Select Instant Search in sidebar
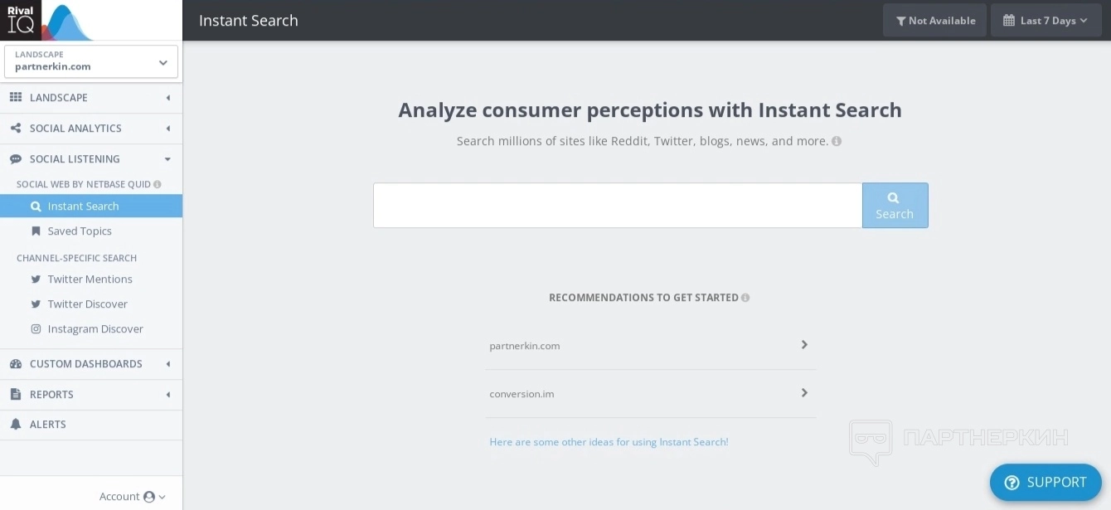1111x510 pixels. [83, 206]
